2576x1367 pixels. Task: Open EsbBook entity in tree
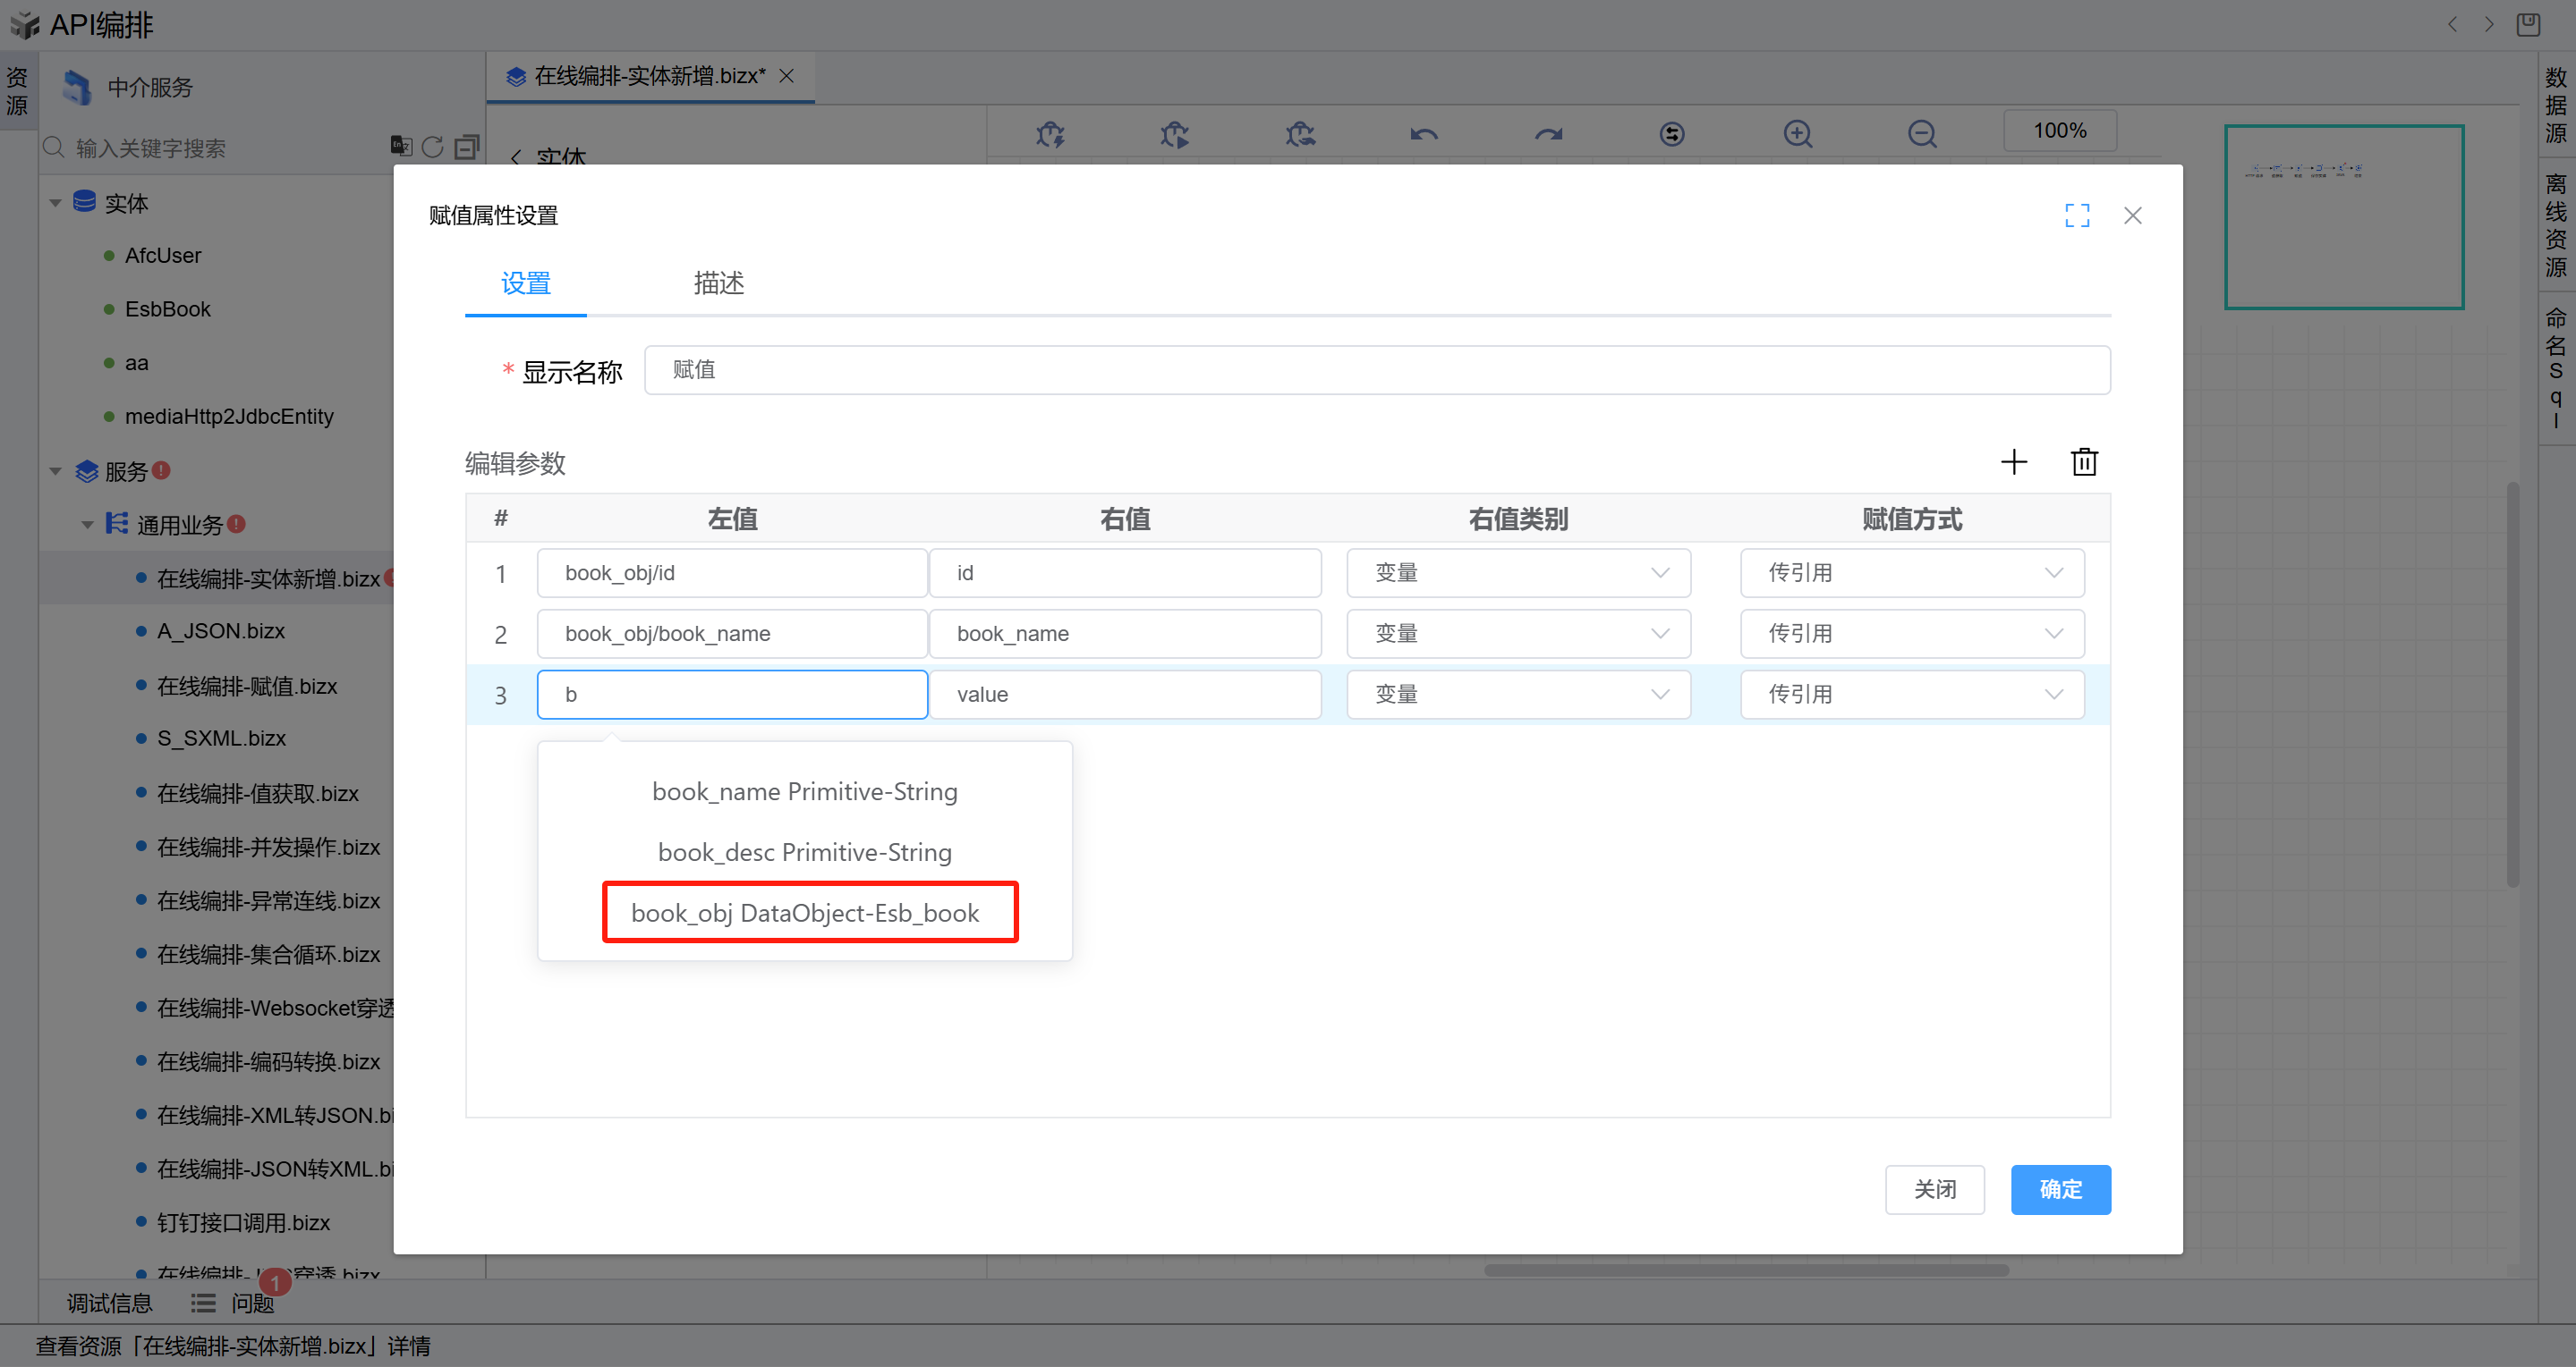coord(167,308)
